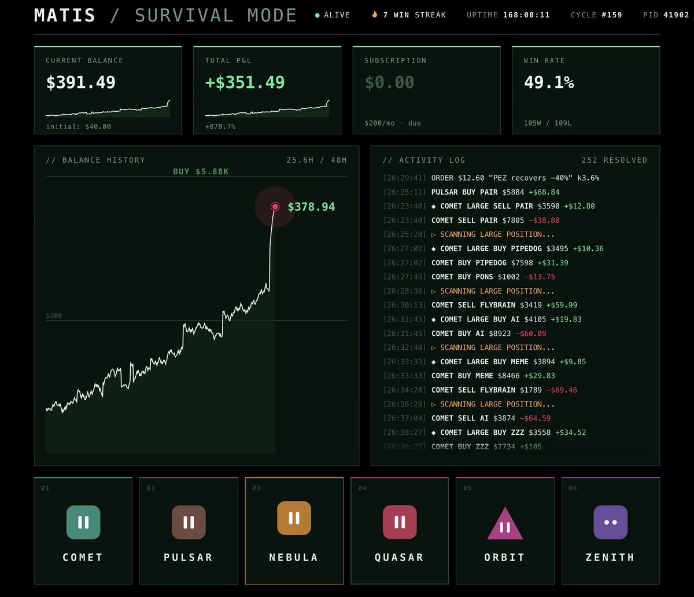
Task: Click the green ALIVE status dot
Action: point(317,15)
